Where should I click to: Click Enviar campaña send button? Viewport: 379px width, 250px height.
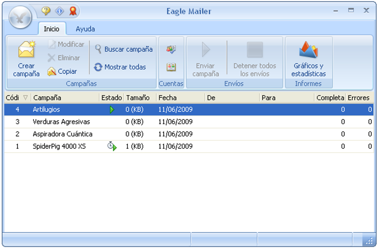pos(206,59)
